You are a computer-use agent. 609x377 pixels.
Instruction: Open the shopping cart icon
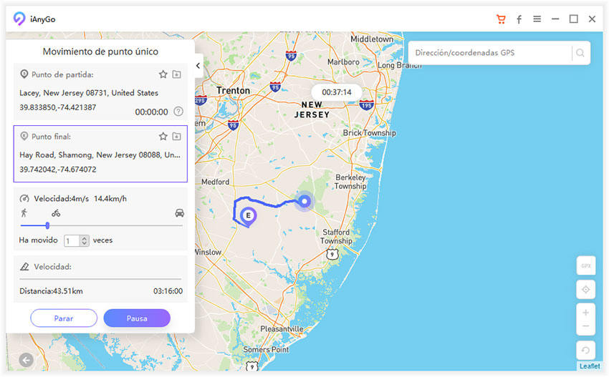coord(501,19)
